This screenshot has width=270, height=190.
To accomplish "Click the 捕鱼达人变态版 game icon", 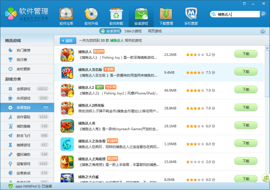I will point(67,72).
